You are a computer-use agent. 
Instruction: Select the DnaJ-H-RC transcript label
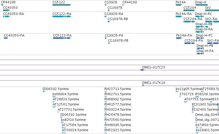click(204, 14)
